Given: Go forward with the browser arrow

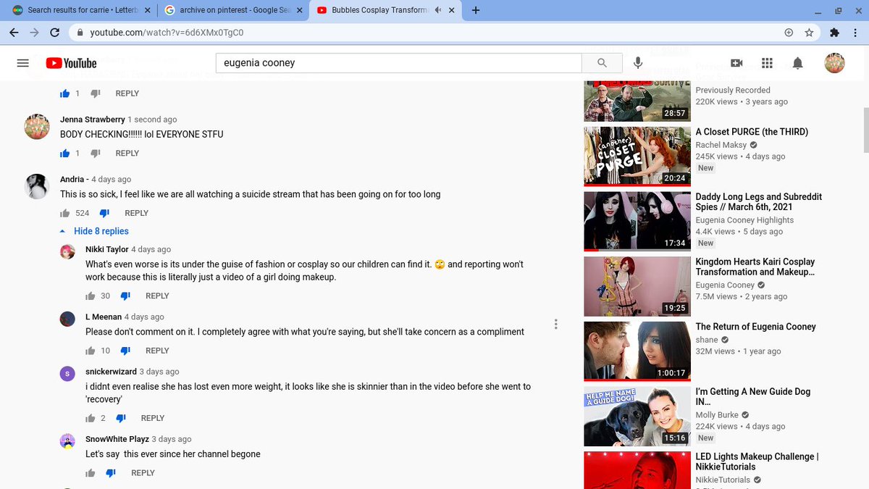Looking at the screenshot, I should [x=34, y=33].
